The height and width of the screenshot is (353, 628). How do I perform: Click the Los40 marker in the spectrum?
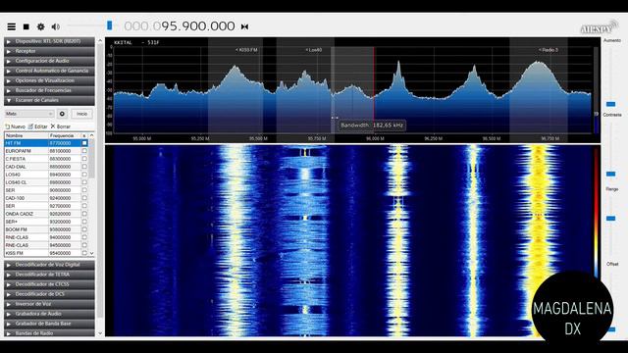(x=314, y=50)
